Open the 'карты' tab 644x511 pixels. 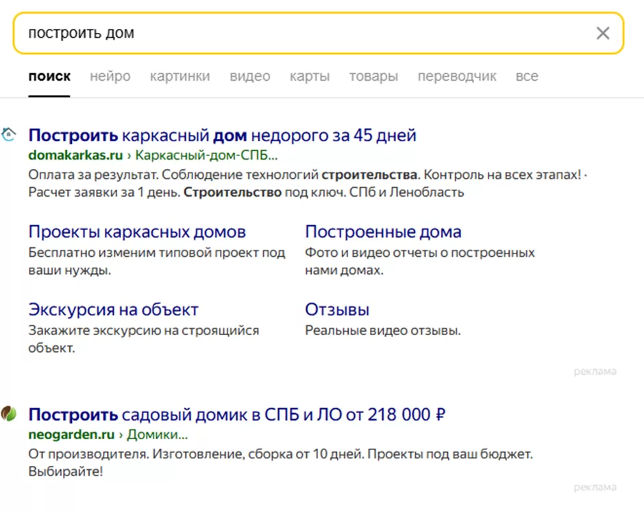(x=309, y=76)
